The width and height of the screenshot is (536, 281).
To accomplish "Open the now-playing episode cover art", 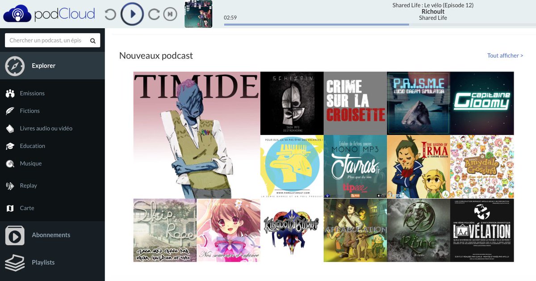I will pyautogui.click(x=198, y=14).
